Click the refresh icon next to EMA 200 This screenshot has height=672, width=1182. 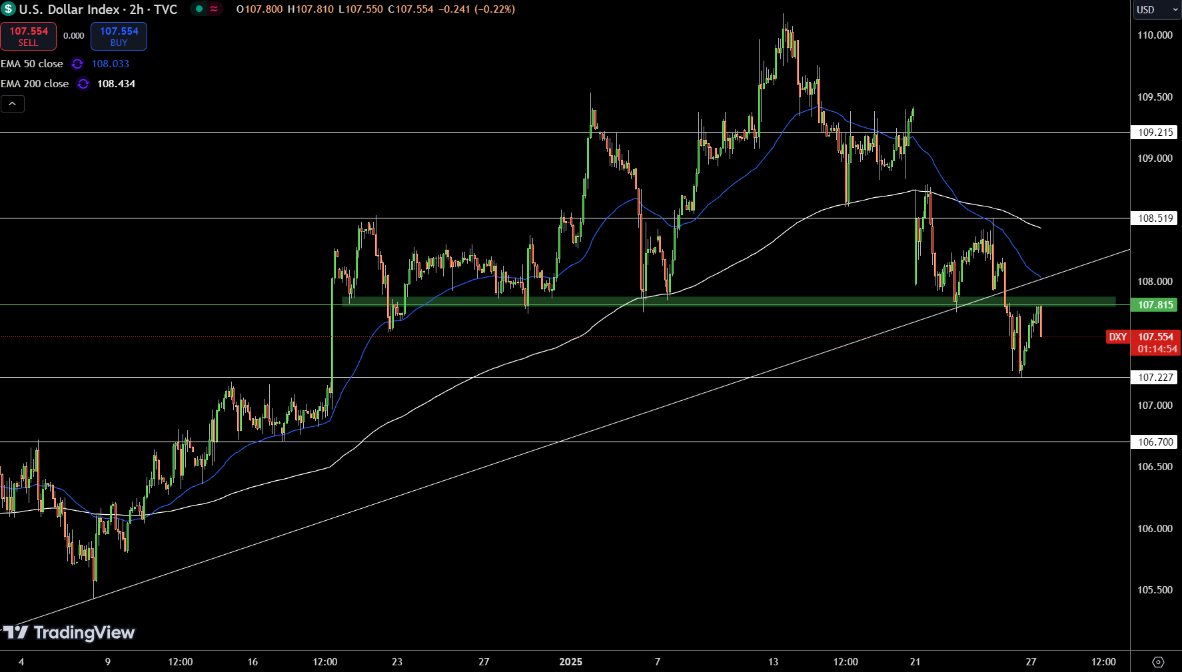click(83, 84)
